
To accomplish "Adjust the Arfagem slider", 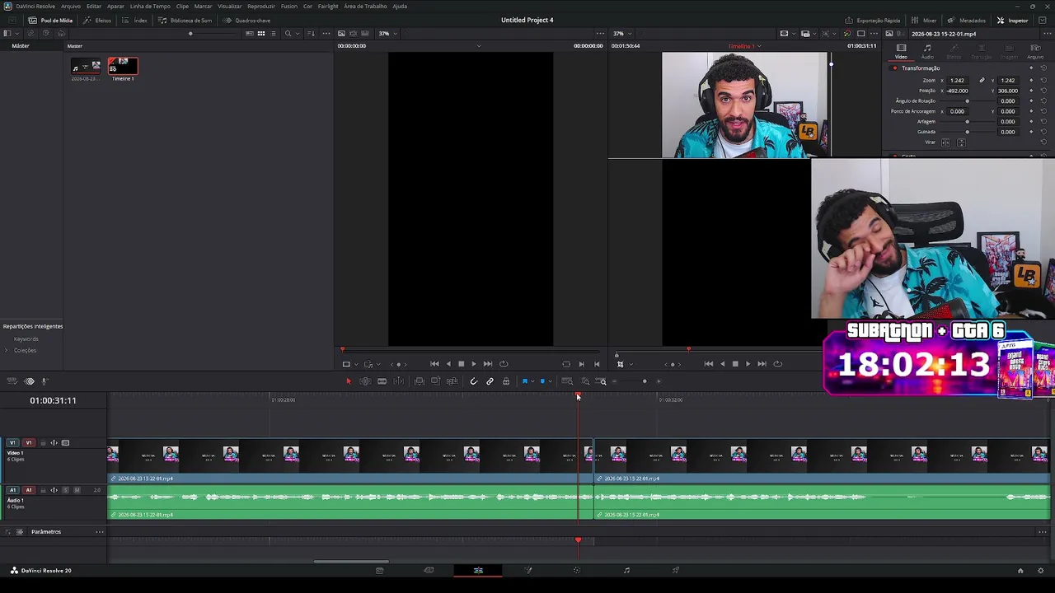I will (x=967, y=122).
